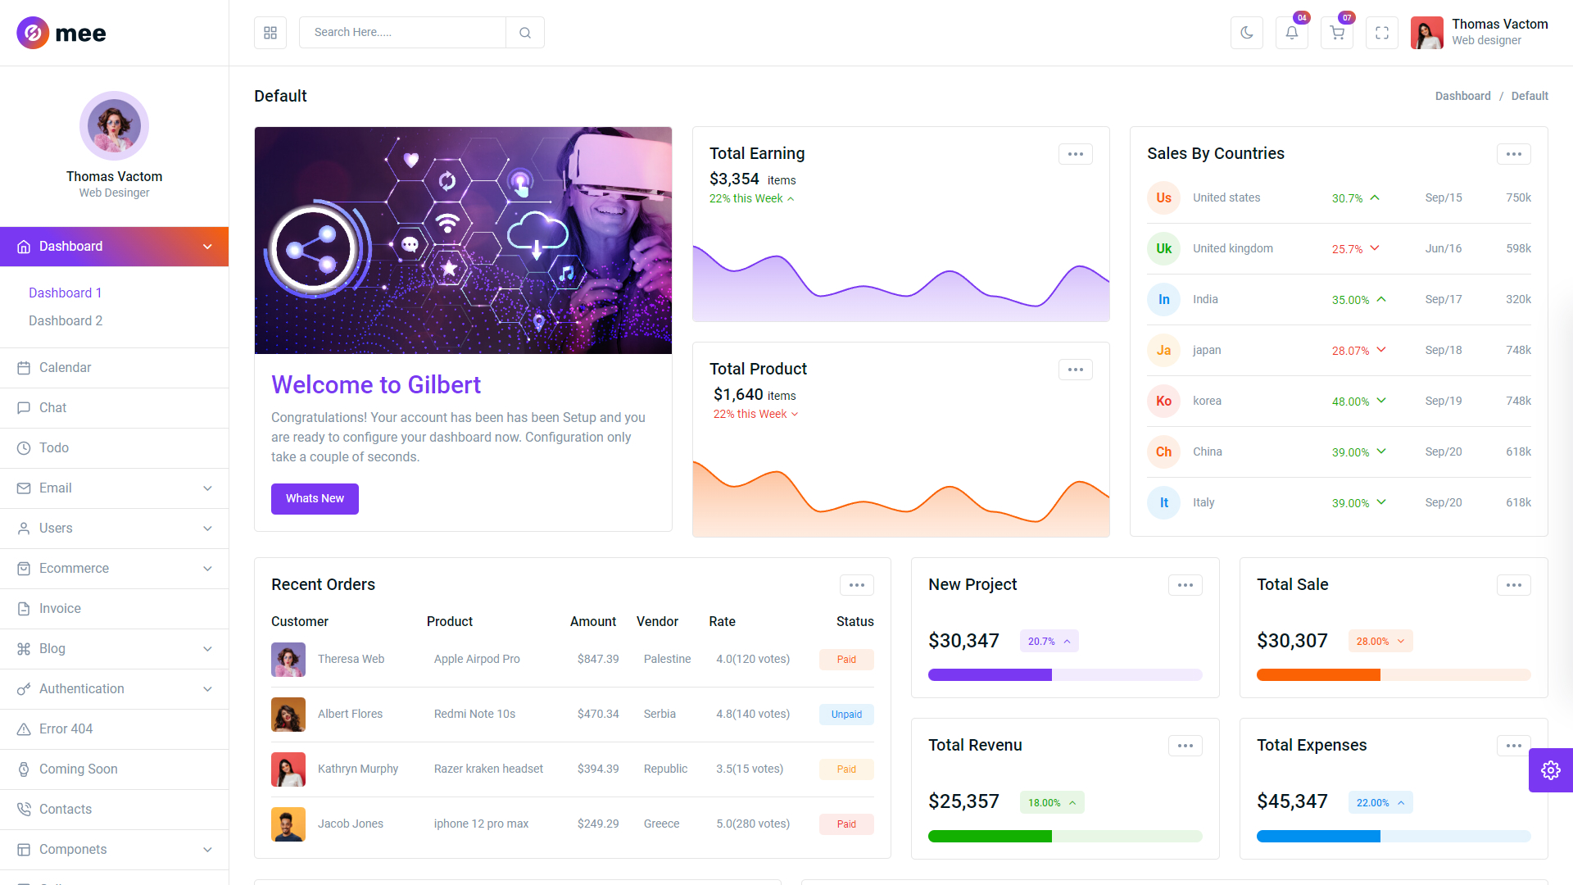The height and width of the screenshot is (885, 1573).
Task: Open the shopping cart icon
Action: coord(1336,33)
